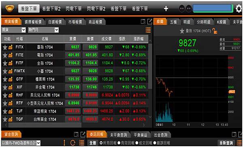Select 有效回報 radio button
The image size is (243, 147).
pos(119,143)
